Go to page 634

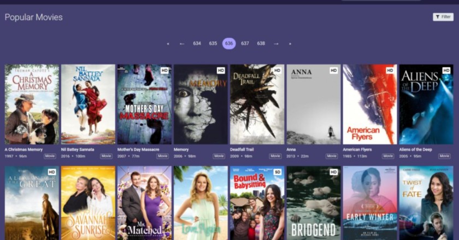[x=197, y=44]
